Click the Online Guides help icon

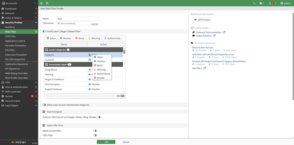point(192,28)
